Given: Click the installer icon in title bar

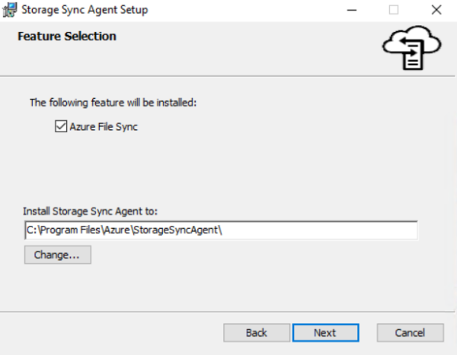Looking at the screenshot, I should pos(10,10).
